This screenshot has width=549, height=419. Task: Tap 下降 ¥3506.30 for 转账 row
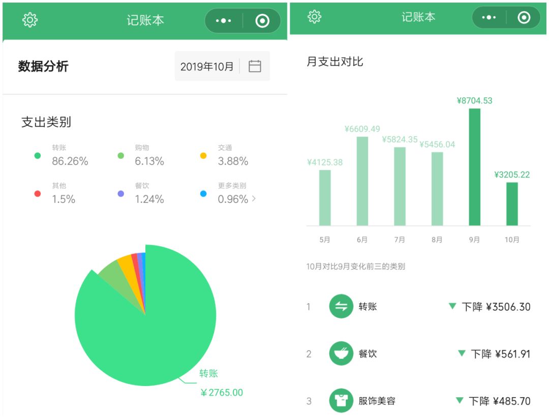[x=496, y=307]
